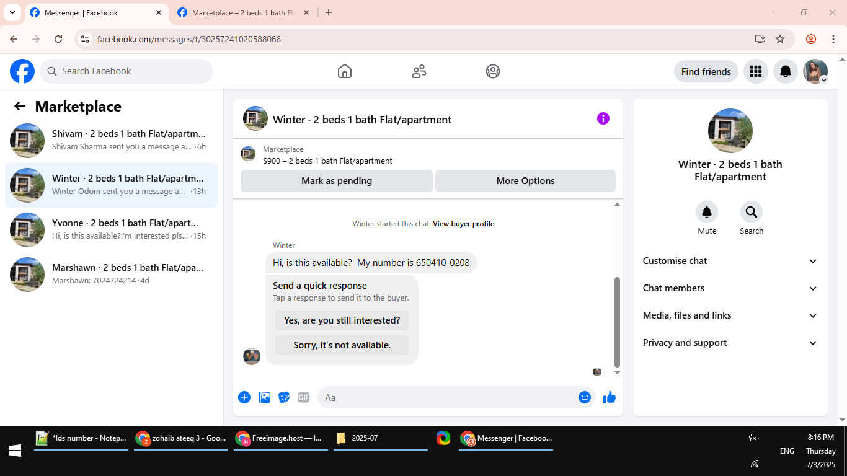Open the emoji picker in the message box

tap(585, 397)
